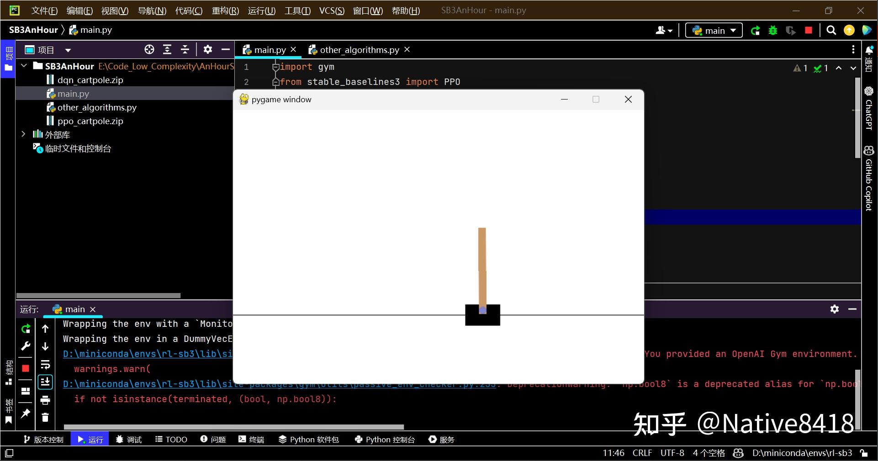The width and height of the screenshot is (878, 461).
Task: Print console contents with printer icon
Action: click(x=45, y=399)
